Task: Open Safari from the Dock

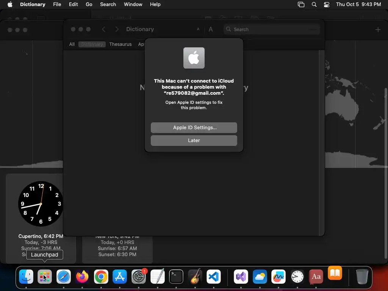Action: point(64,276)
